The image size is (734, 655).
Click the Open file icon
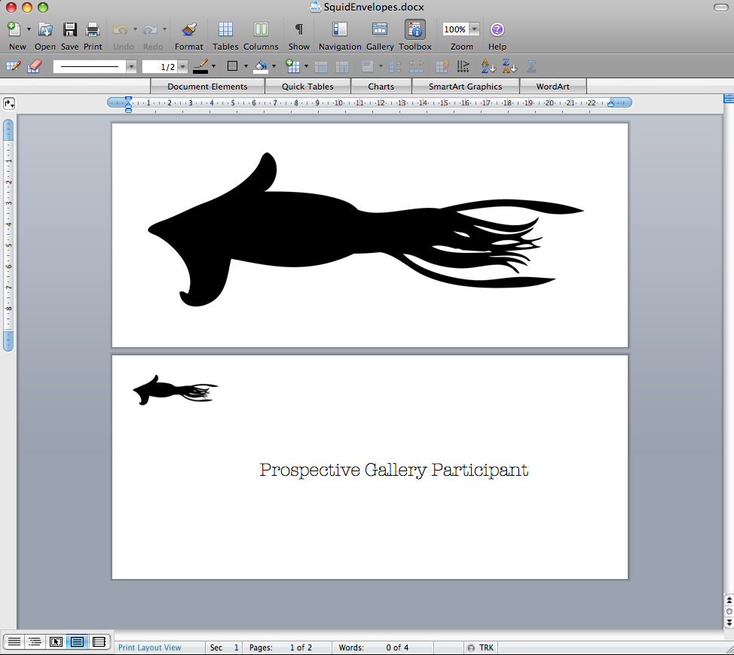45,29
